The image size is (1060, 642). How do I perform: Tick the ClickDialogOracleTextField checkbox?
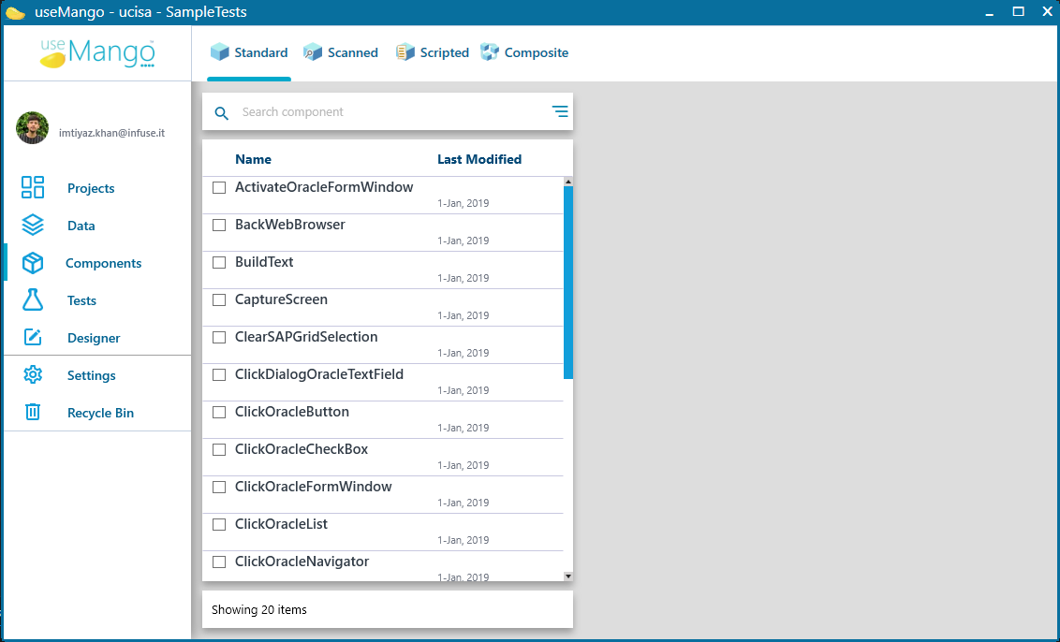[x=219, y=374]
